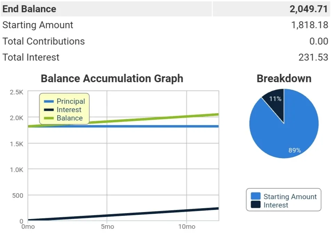Click the Starting Amount label
This screenshot has height=235, width=331.
tap(38, 25)
